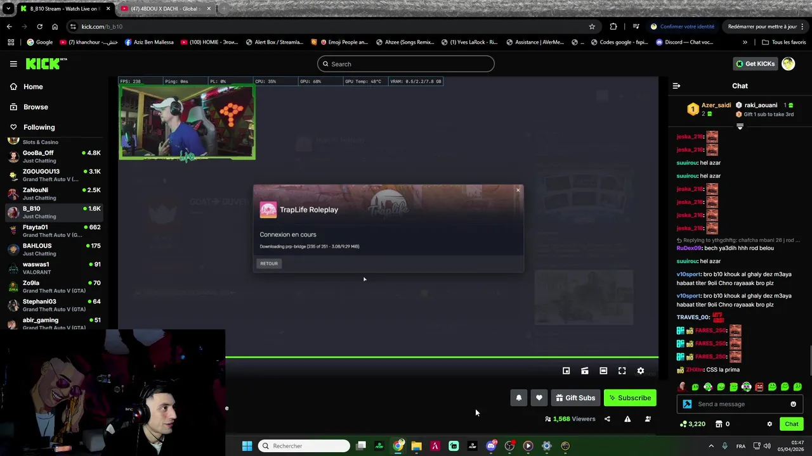Open the ZGOUGOU13 channel
The height and width of the screenshot is (456, 812).
click(x=55, y=175)
